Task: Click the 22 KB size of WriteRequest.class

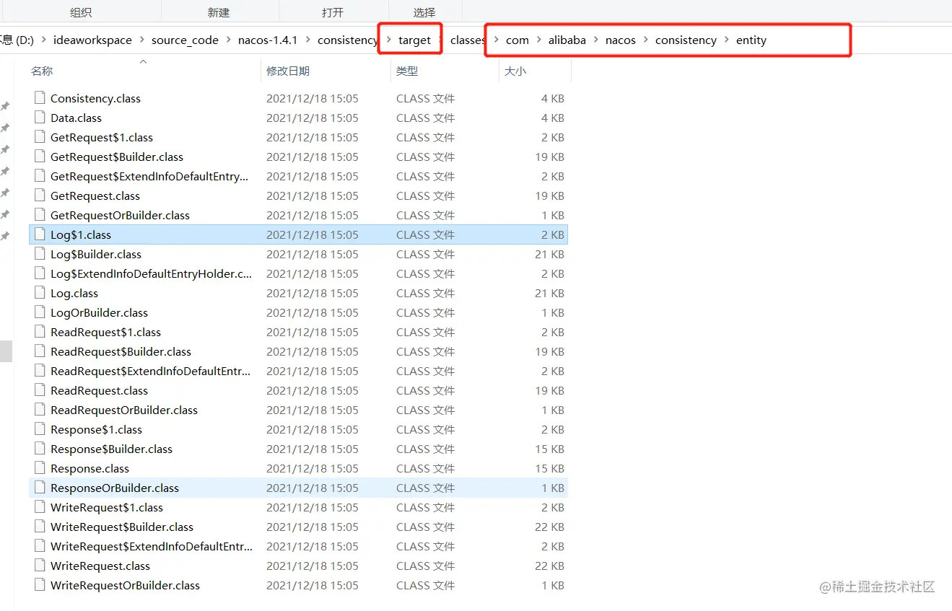Action: (x=550, y=566)
